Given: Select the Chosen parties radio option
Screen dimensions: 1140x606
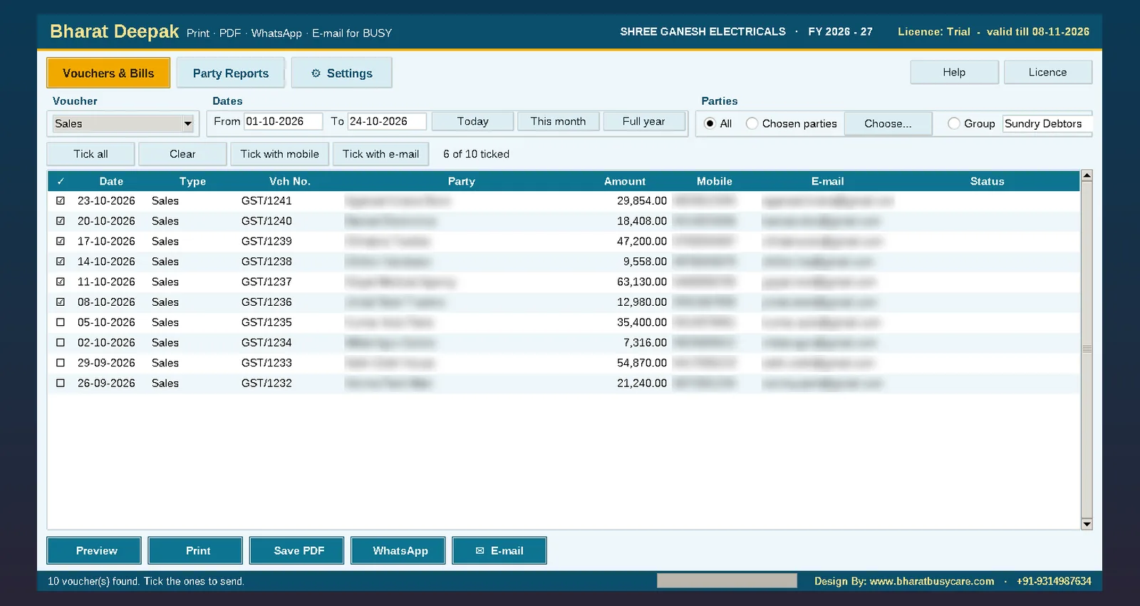Looking at the screenshot, I should [752, 123].
